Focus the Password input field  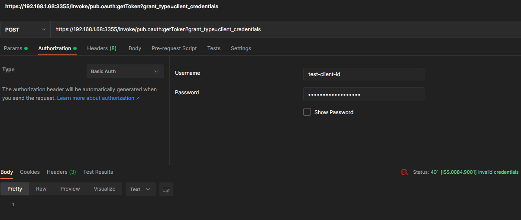363,95
